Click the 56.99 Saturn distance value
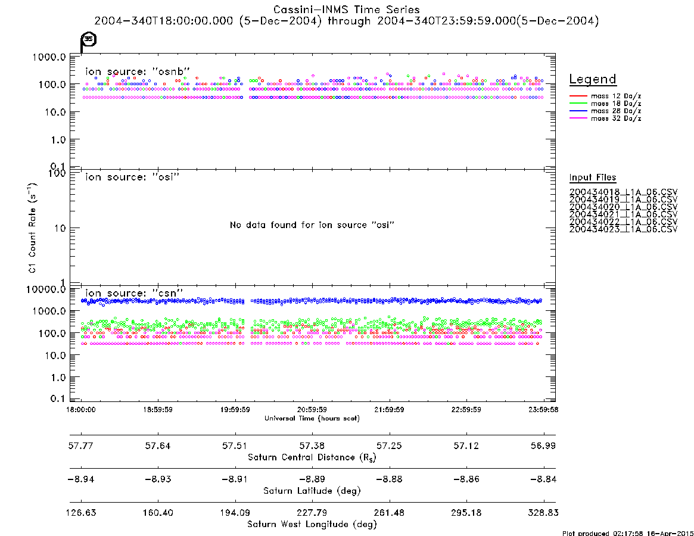This screenshot has width=694, height=536. (x=543, y=445)
